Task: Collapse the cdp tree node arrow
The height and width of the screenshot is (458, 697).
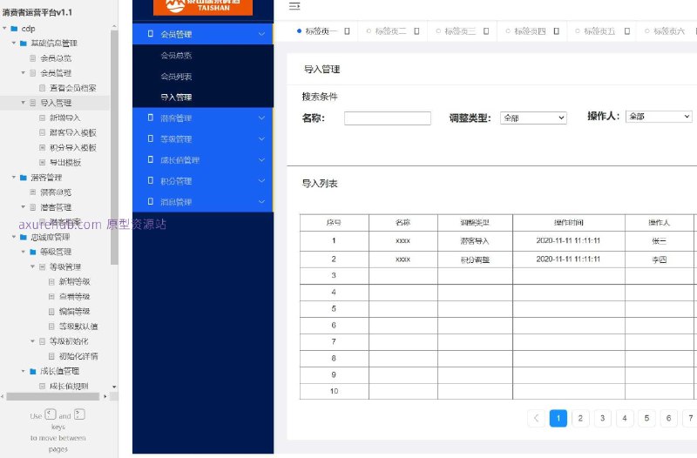Action: point(5,28)
